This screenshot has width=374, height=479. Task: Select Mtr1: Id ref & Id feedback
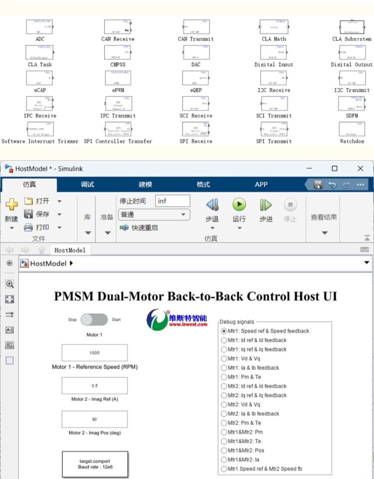pyautogui.click(x=254, y=340)
